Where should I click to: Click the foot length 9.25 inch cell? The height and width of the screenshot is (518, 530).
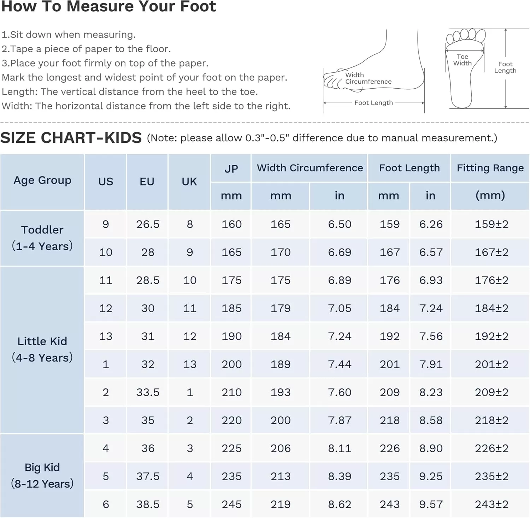click(431, 476)
